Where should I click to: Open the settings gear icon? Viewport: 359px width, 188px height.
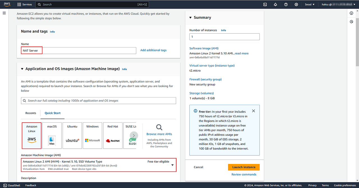pyautogui.click(x=296, y=4)
